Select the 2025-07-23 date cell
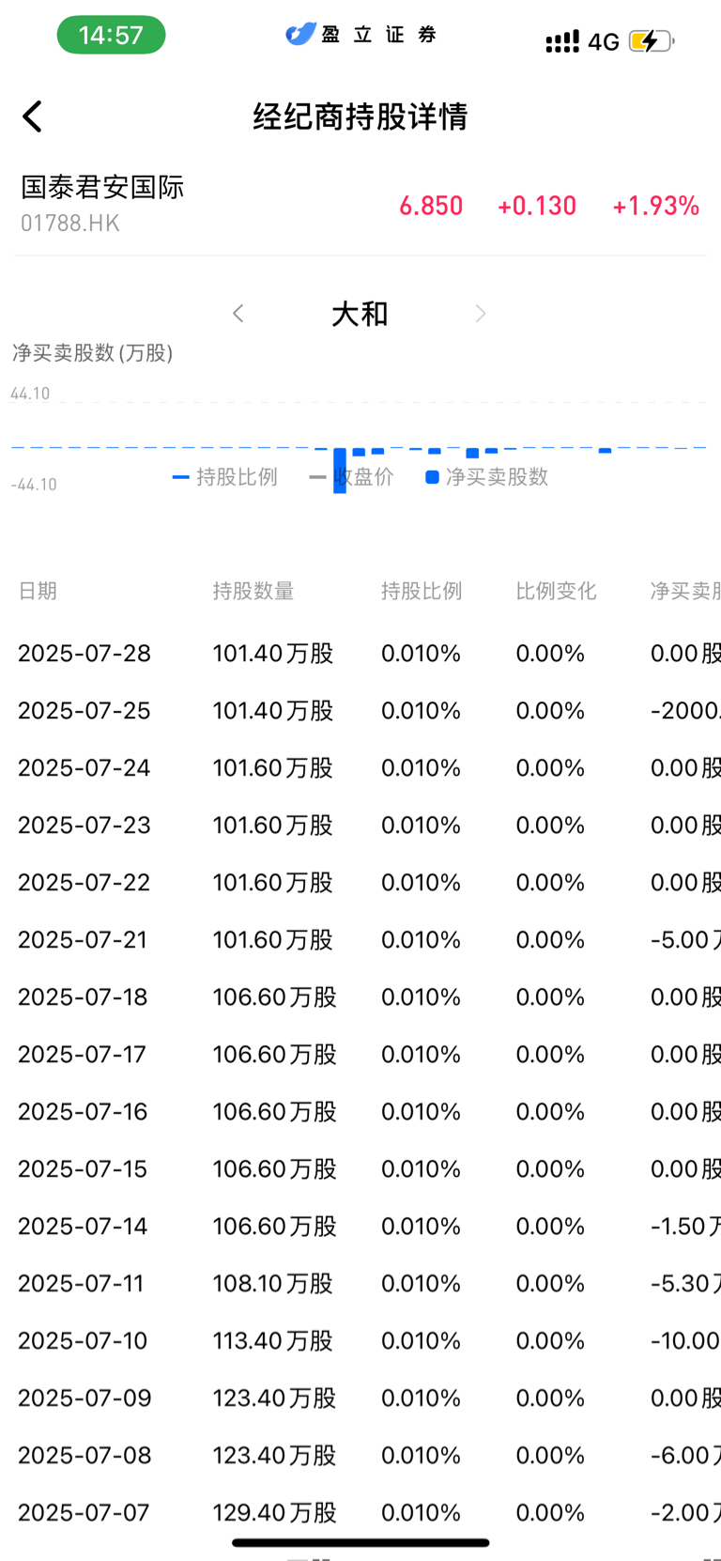 [84, 826]
